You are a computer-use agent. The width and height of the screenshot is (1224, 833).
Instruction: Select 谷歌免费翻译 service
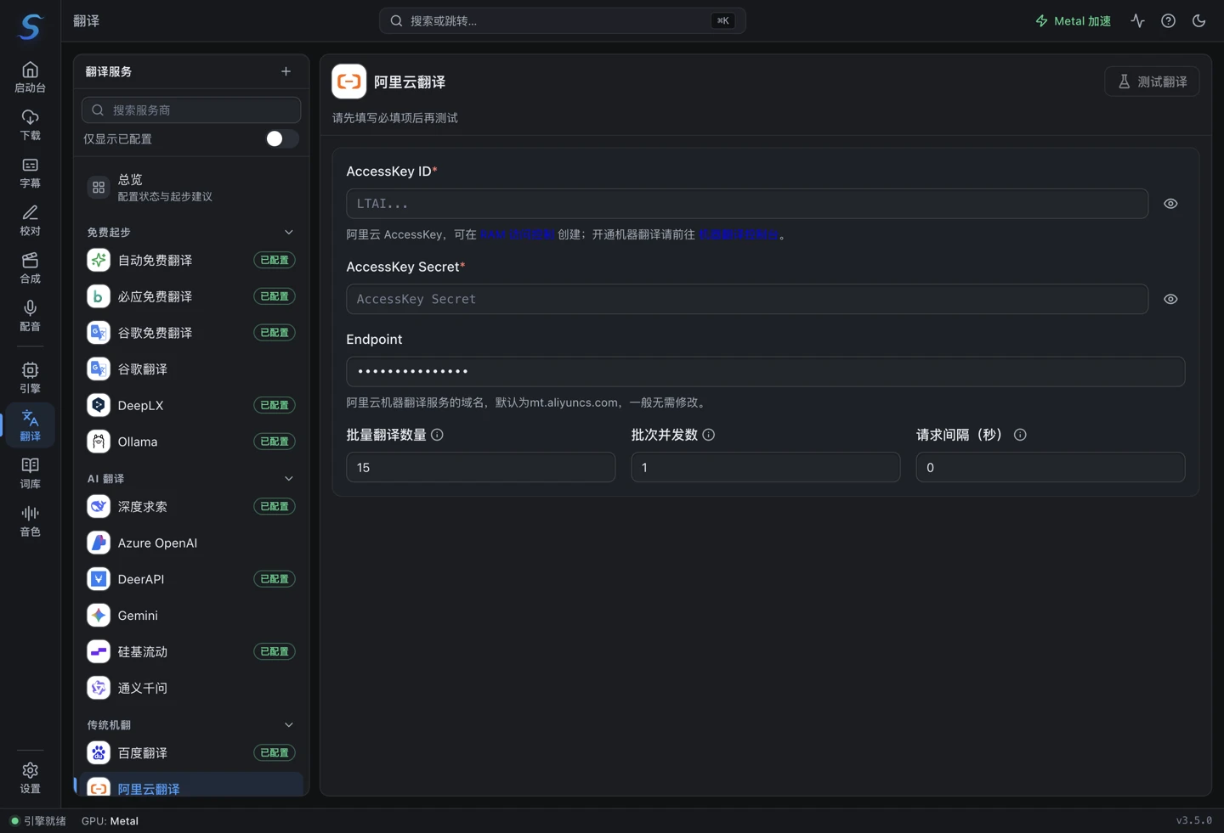click(191, 333)
